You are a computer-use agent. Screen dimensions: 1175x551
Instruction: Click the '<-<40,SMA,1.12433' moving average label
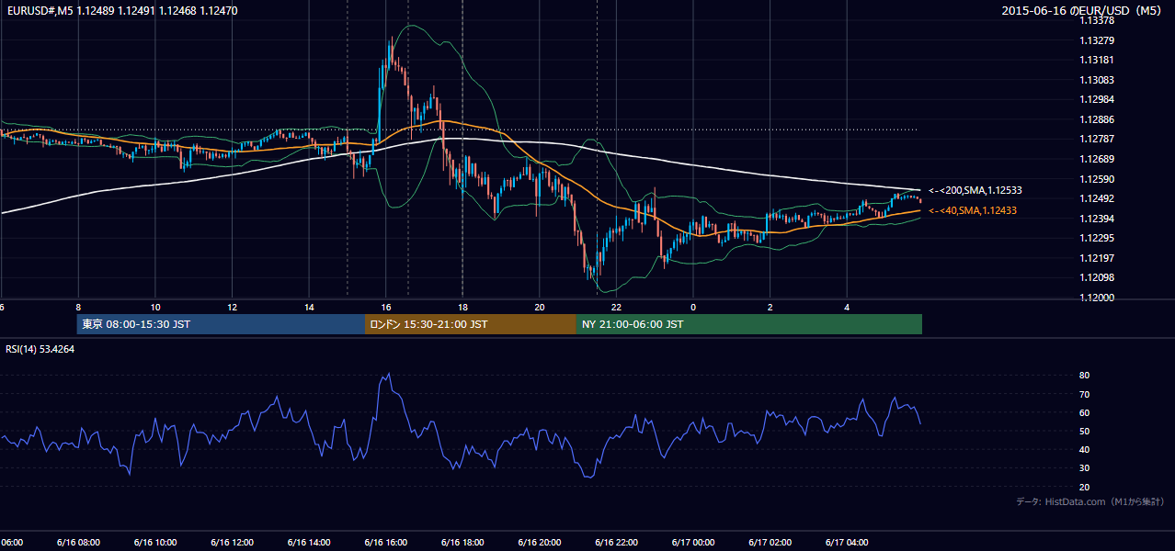[x=974, y=211]
